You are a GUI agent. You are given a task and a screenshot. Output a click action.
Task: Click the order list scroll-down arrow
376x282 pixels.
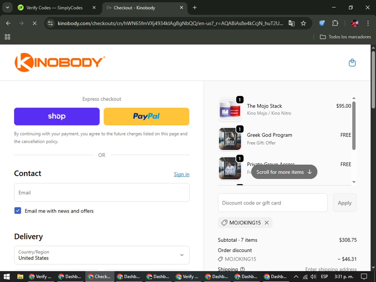coord(354,182)
